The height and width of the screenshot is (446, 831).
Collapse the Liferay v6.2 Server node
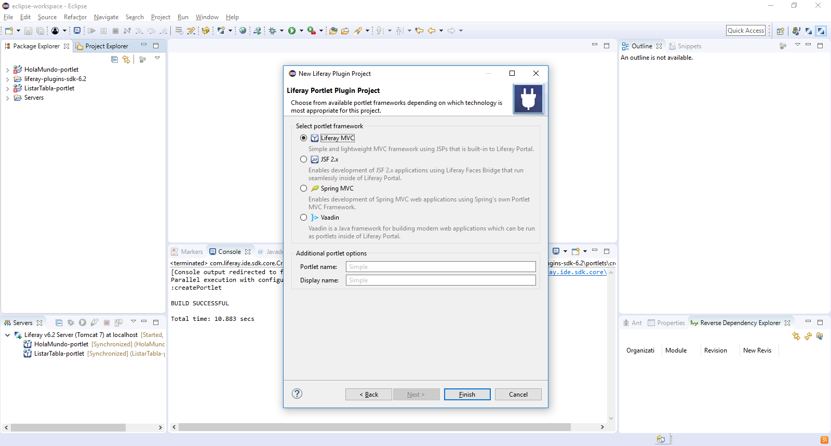tap(7, 335)
